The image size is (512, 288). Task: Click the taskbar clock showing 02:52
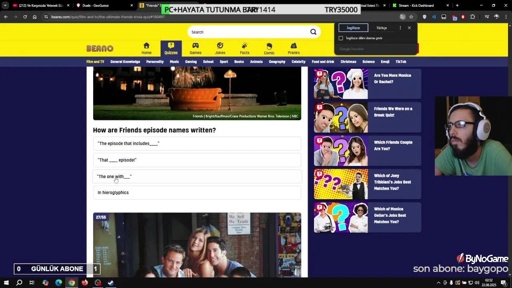click(488, 283)
